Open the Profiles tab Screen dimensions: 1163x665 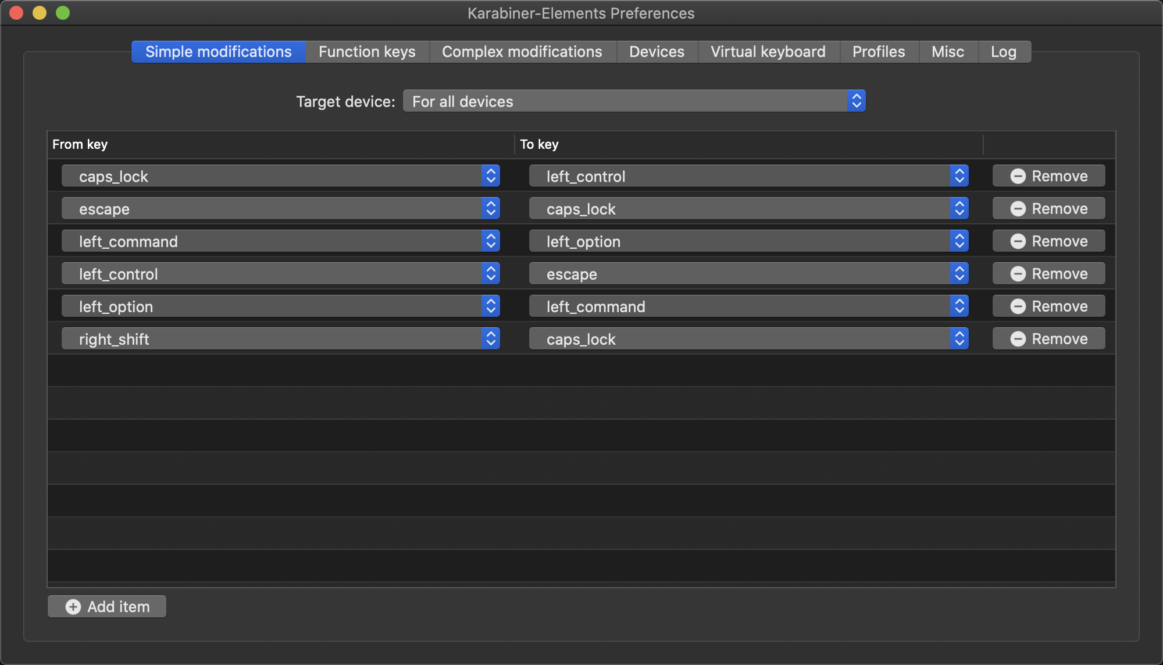coord(878,52)
